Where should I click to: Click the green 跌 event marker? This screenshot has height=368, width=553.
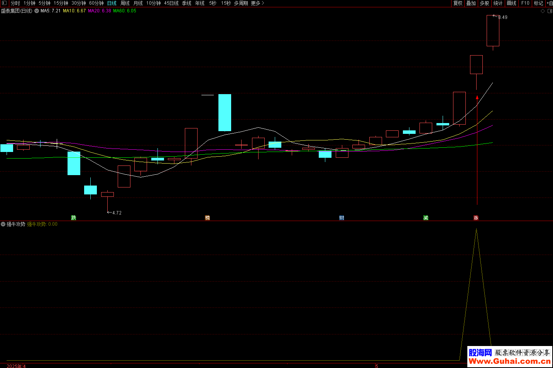tap(74, 218)
